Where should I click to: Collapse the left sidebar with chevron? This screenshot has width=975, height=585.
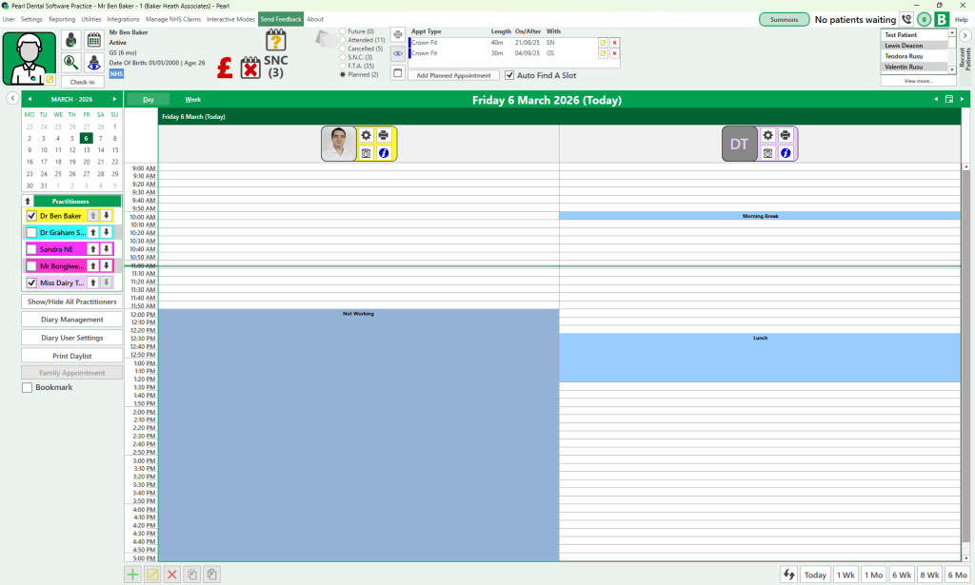click(12, 98)
